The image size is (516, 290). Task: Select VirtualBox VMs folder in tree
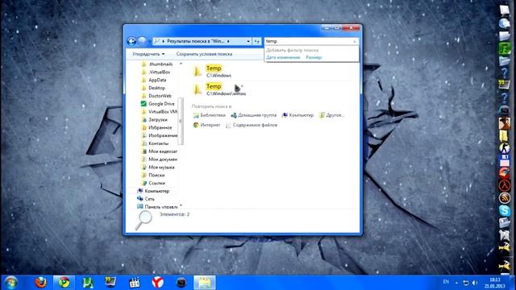(162, 112)
